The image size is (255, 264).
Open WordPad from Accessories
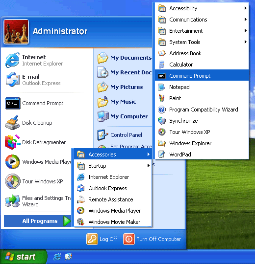202,154
